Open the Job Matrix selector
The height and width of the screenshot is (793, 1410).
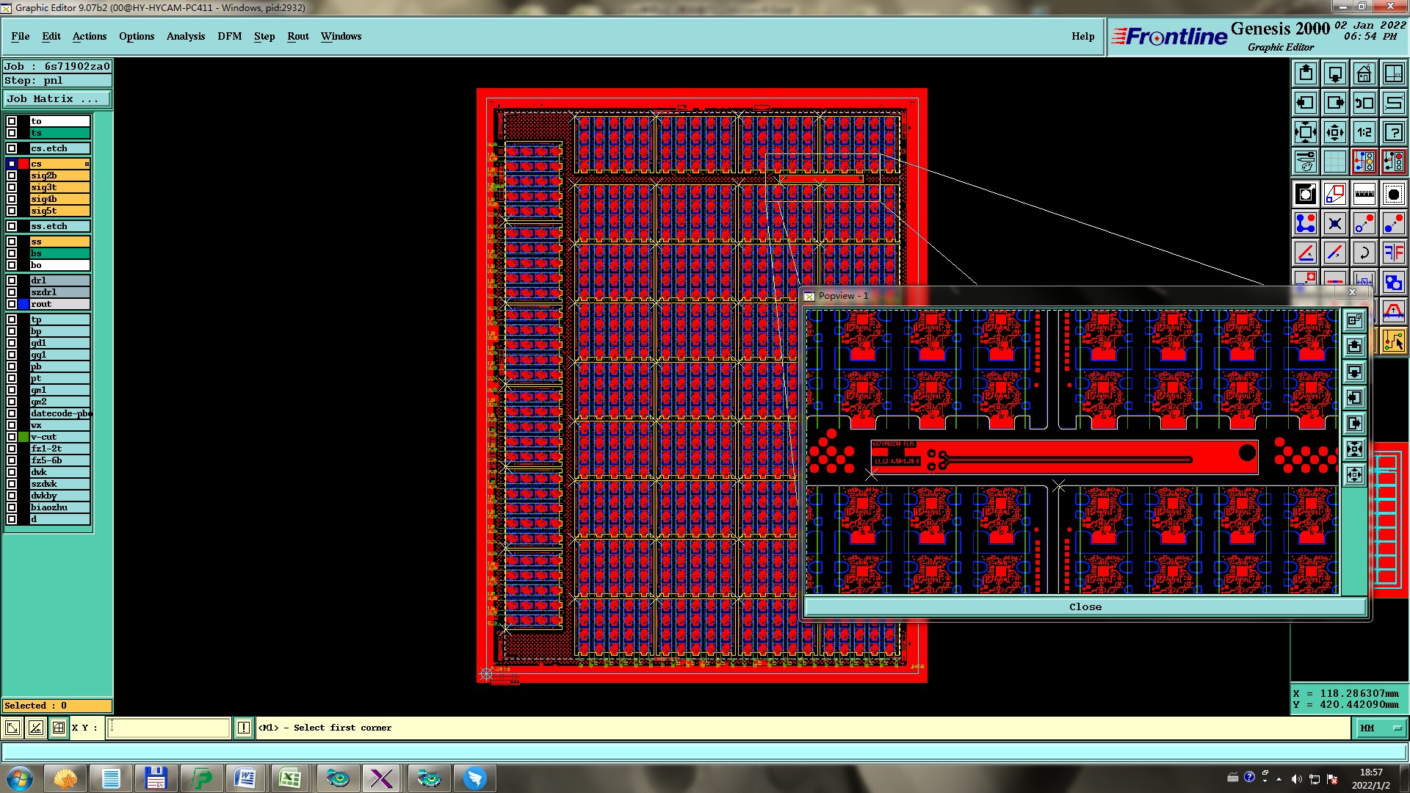pyautogui.click(x=57, y=98)
